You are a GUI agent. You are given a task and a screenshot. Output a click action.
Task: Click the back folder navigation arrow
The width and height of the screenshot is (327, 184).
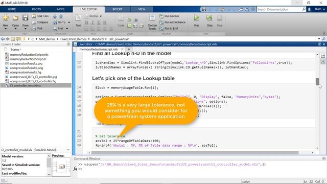pyautogui.click(x=3, y=39)
